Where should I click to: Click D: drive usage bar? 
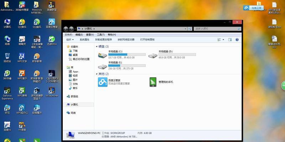pos(177,55)
